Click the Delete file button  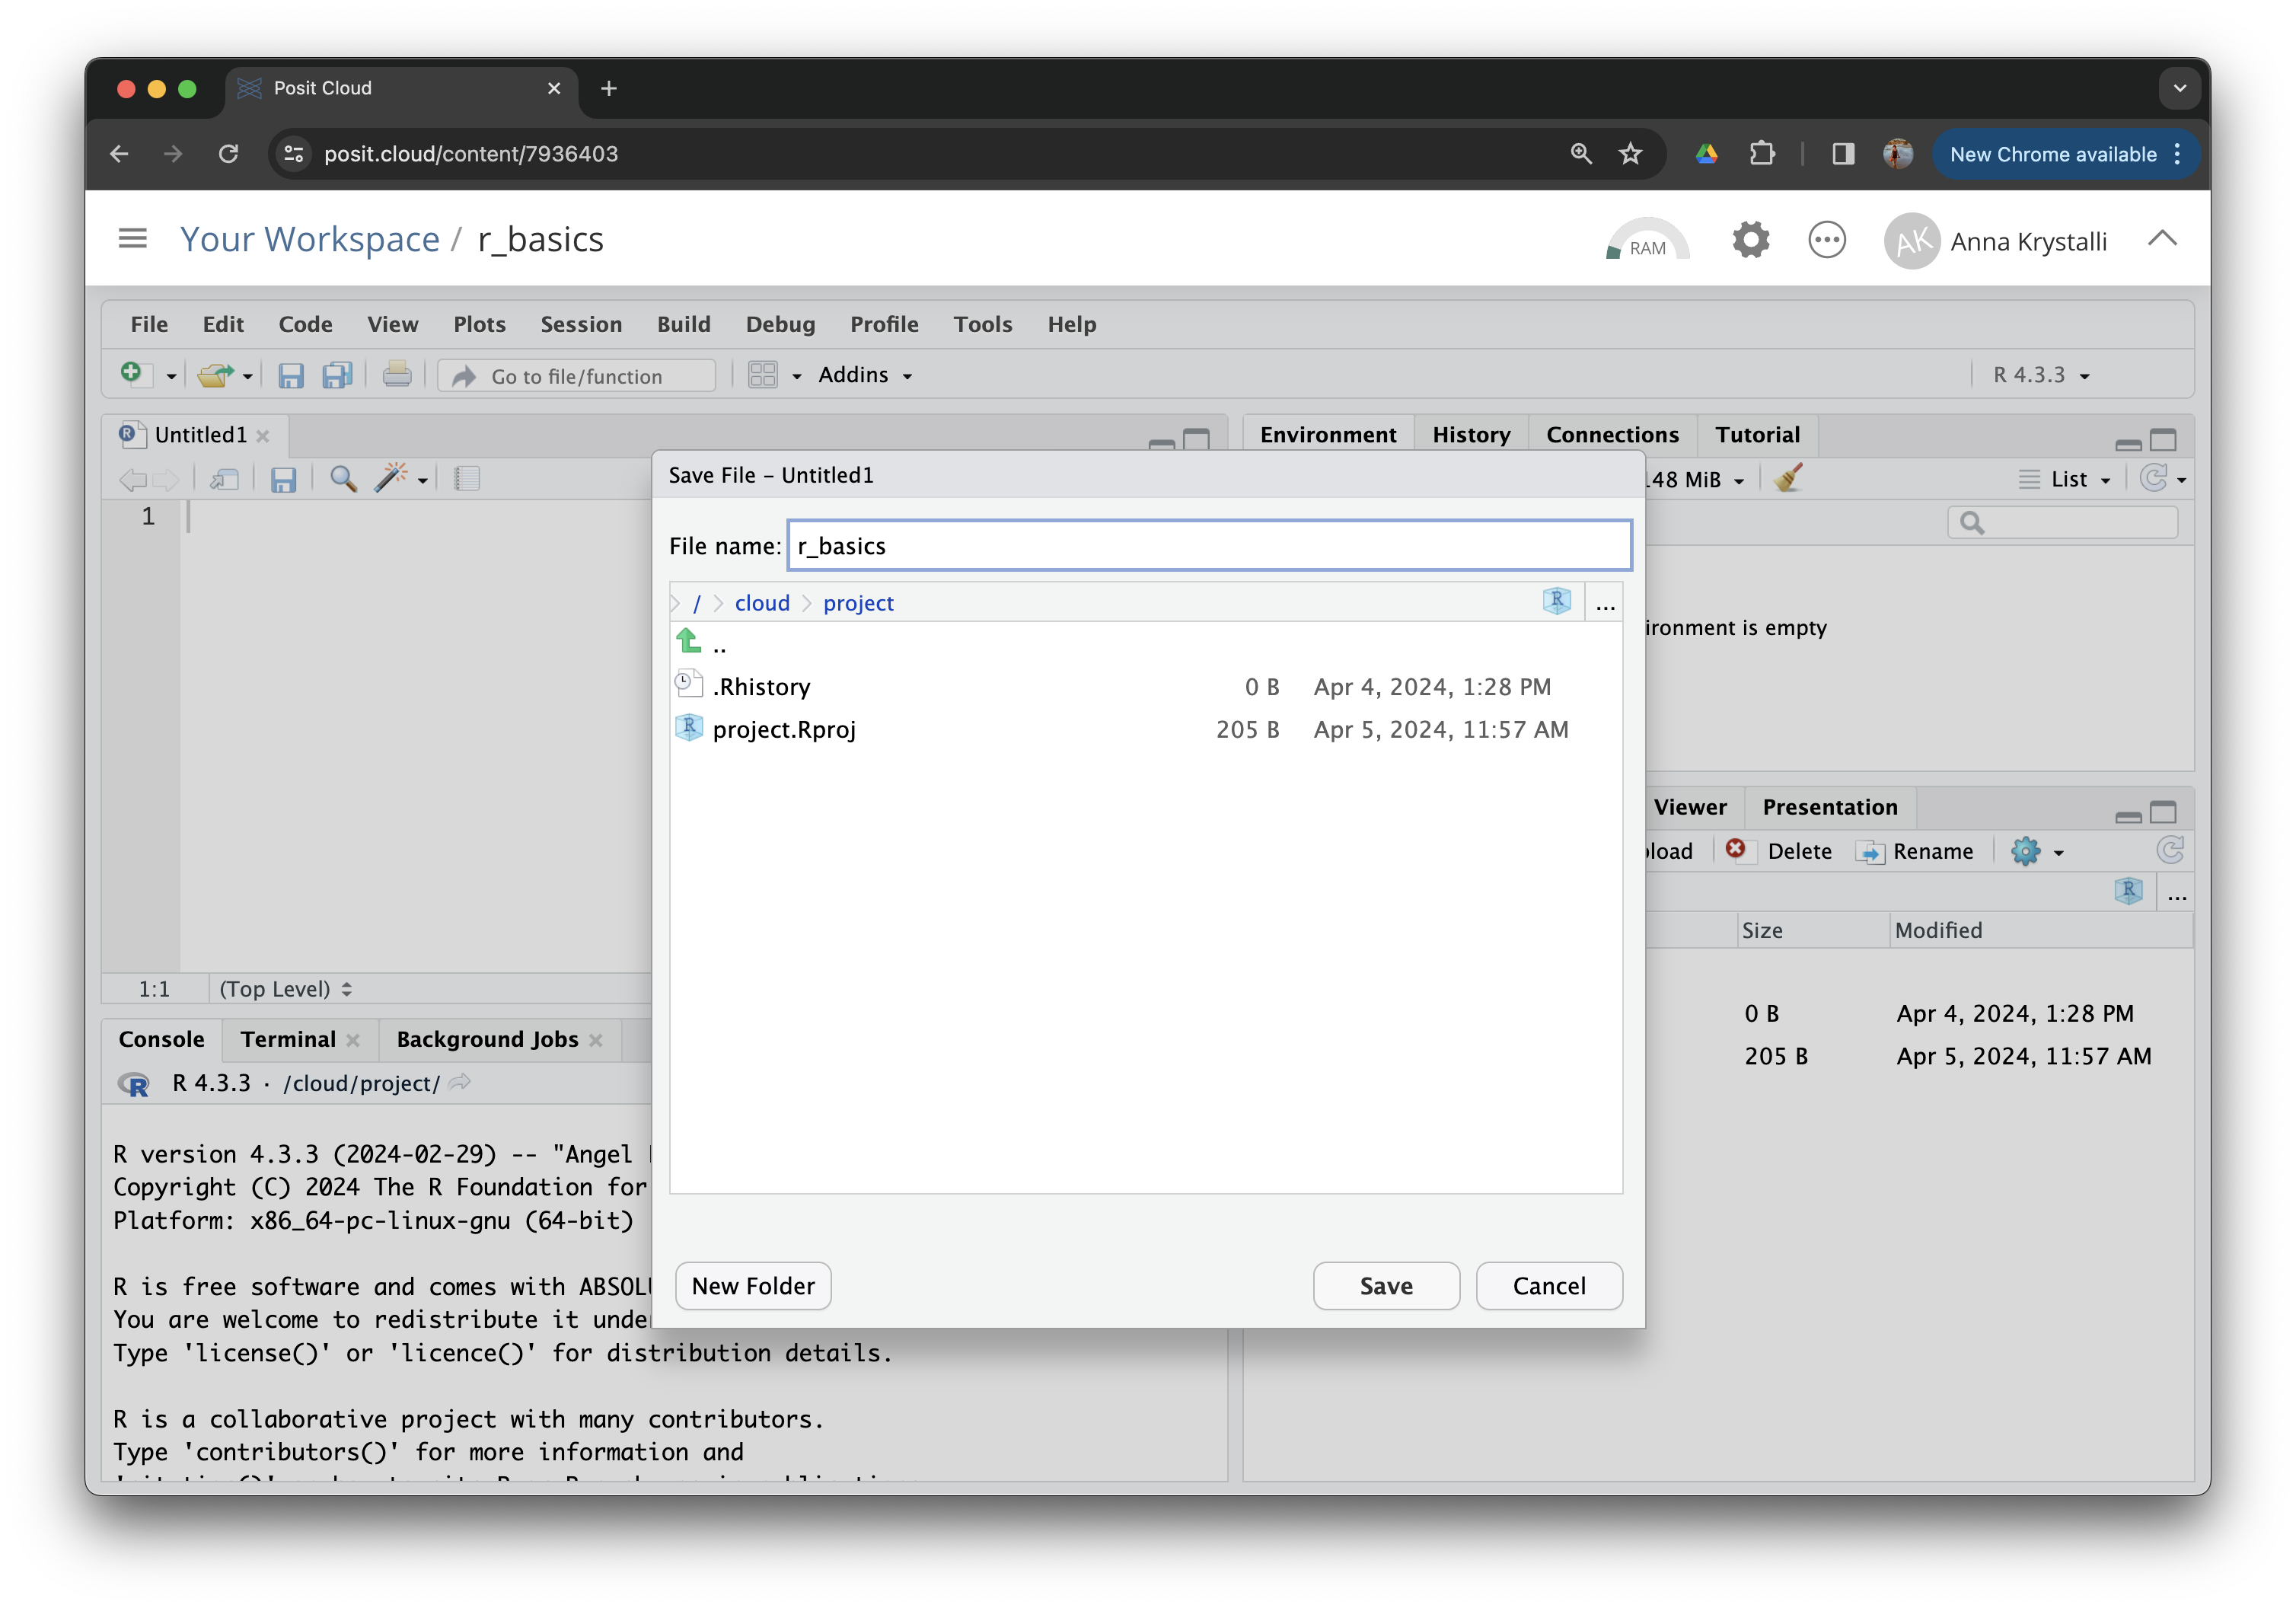tap(1779, 851)
